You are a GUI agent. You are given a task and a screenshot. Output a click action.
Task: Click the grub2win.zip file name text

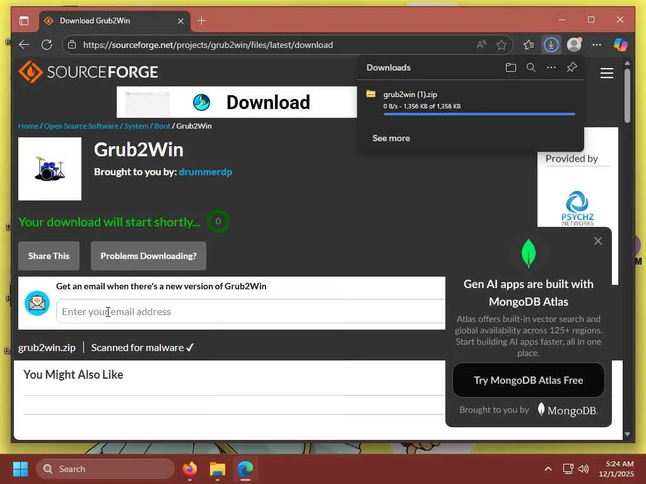click(47, 348)
